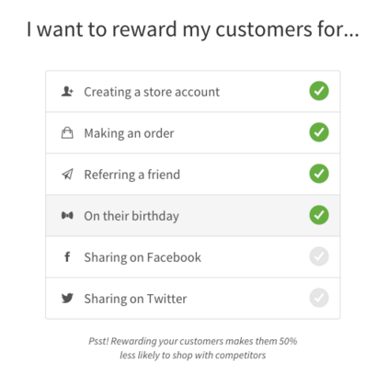The image size is (389, 385).
Task: Click the Psst rewarding customers tip text
Action: 193,348
